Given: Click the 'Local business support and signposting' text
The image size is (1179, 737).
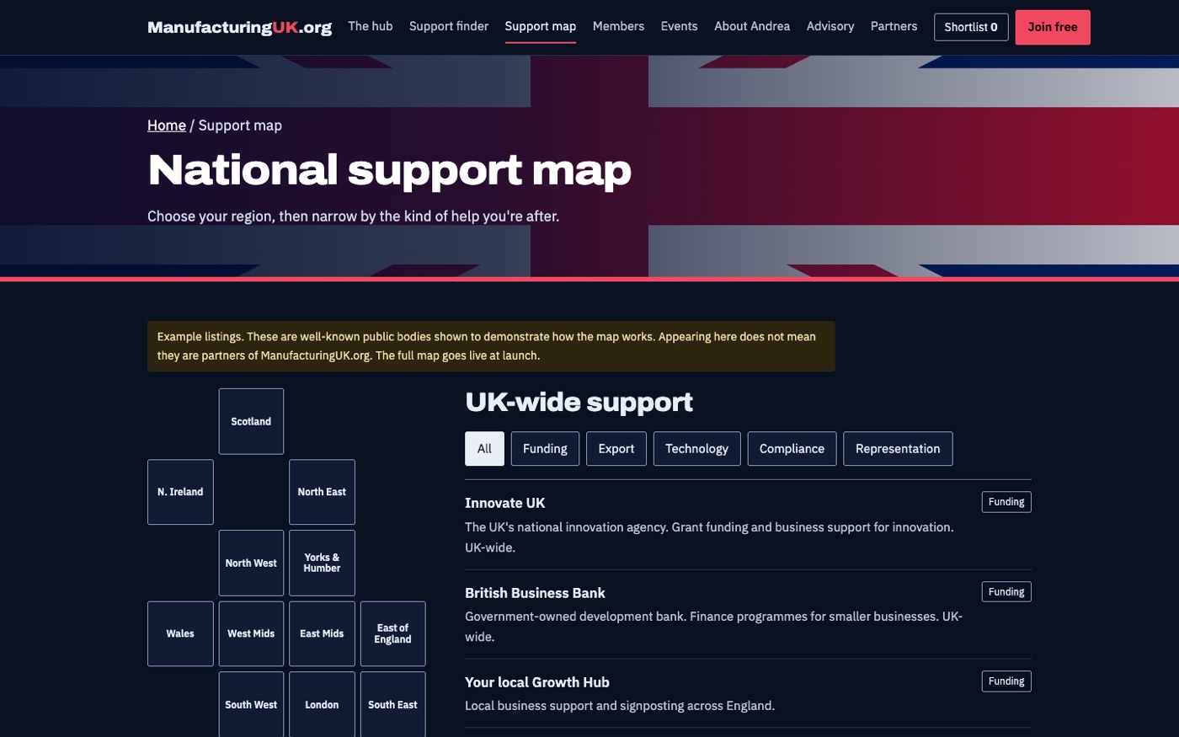Looking at the screenshot, I should point(620,706).
